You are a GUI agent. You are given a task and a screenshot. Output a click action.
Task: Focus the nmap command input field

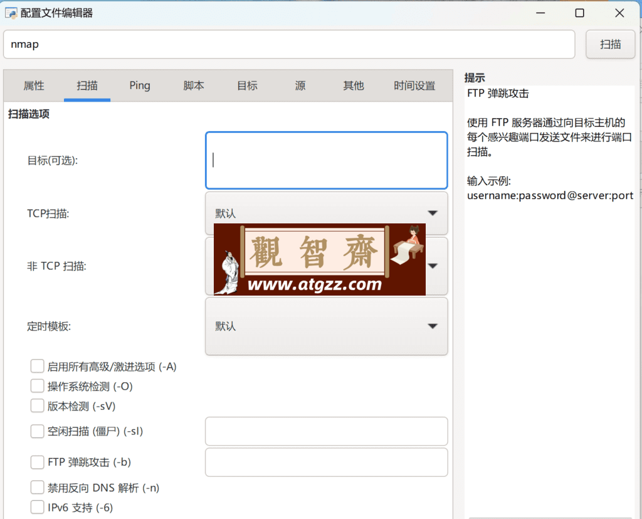tap(289, 45)
